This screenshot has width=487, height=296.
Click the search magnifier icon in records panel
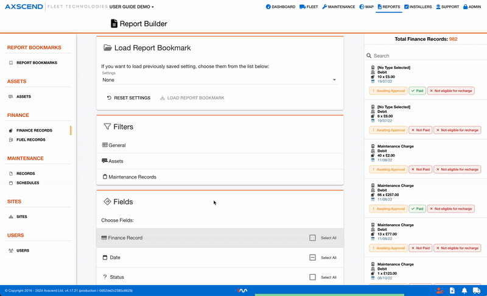(370, 55)
